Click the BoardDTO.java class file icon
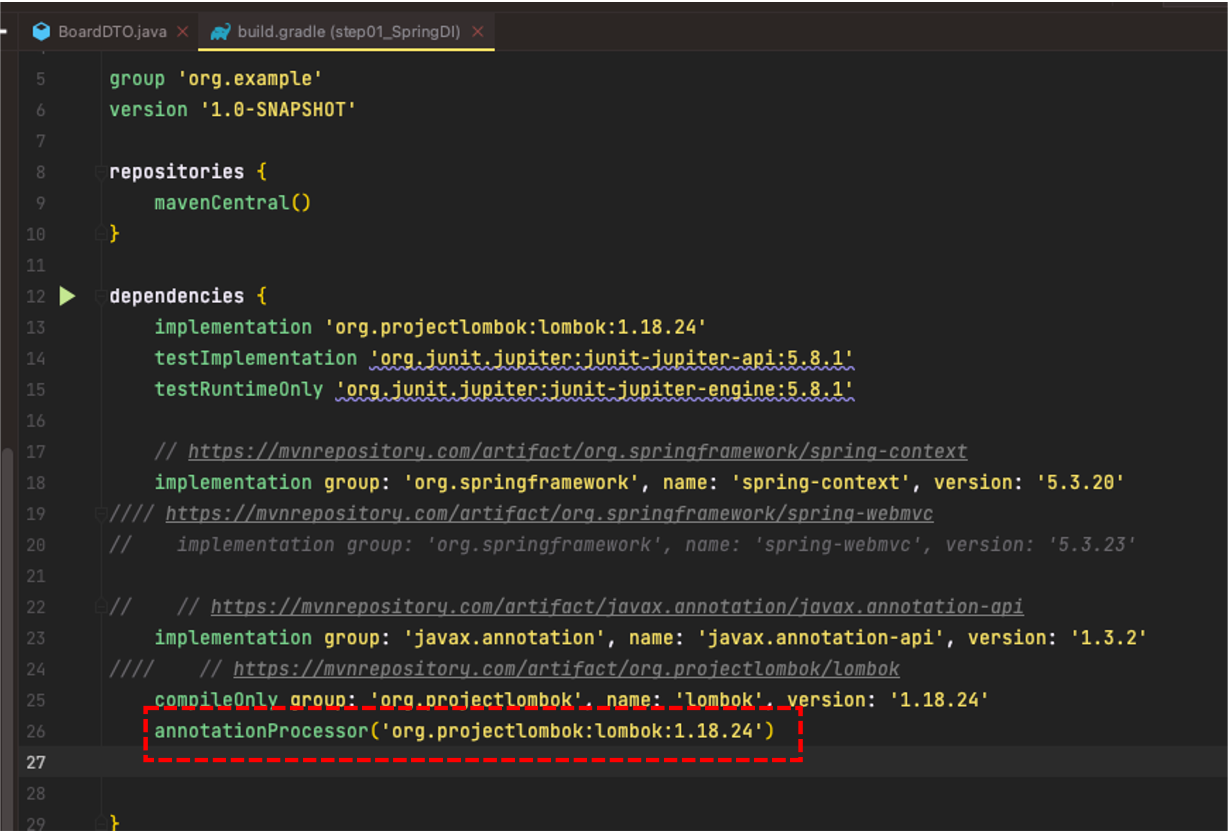Image resolution: width=1229 pixels, height=832 pixels. 41,32
